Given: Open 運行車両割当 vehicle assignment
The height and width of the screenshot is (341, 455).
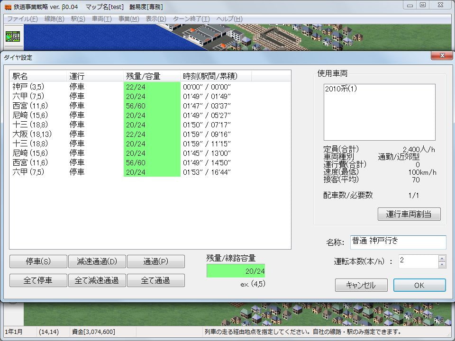Looking at the screenshot, I should pos(409,214).
